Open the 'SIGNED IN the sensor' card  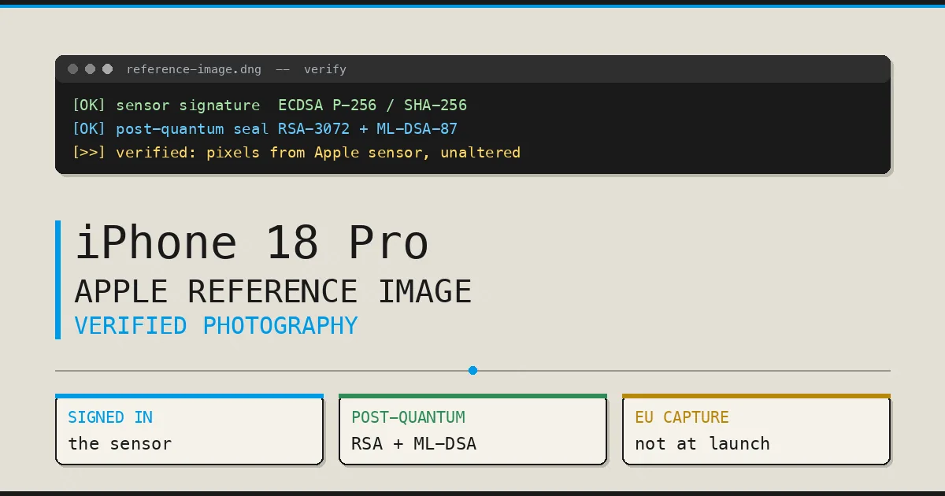coord(189,430)
